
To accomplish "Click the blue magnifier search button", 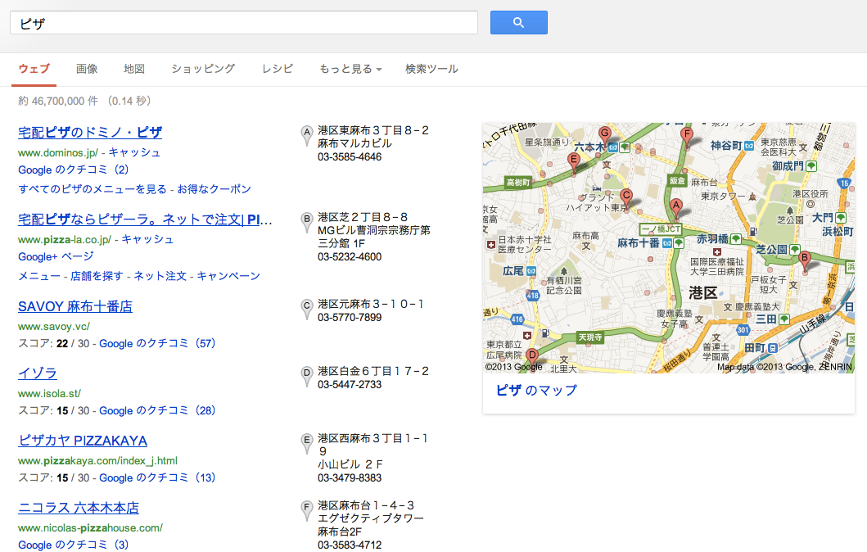I will [519, 23].
